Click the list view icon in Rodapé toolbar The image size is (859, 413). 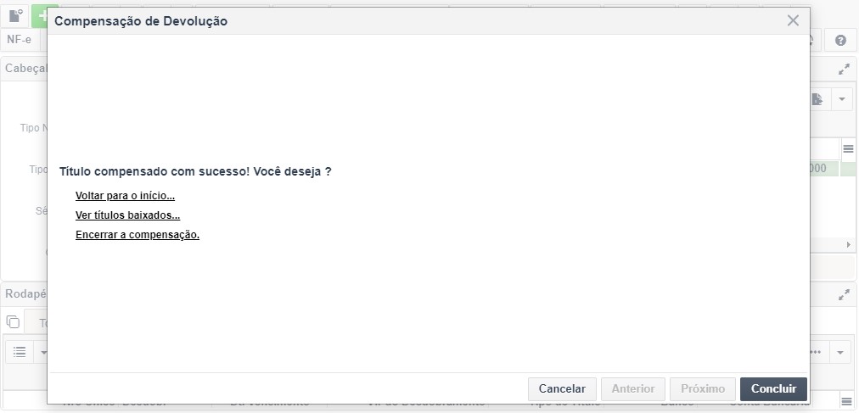20,351
